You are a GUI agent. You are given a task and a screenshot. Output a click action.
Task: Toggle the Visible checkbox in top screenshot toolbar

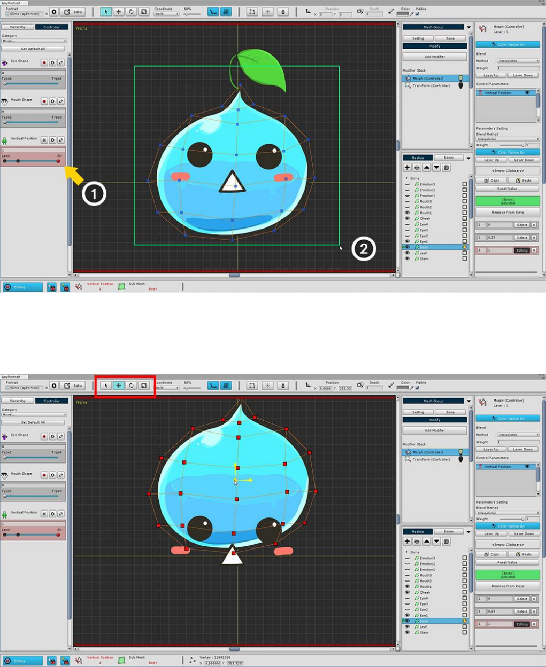(418, 14)
